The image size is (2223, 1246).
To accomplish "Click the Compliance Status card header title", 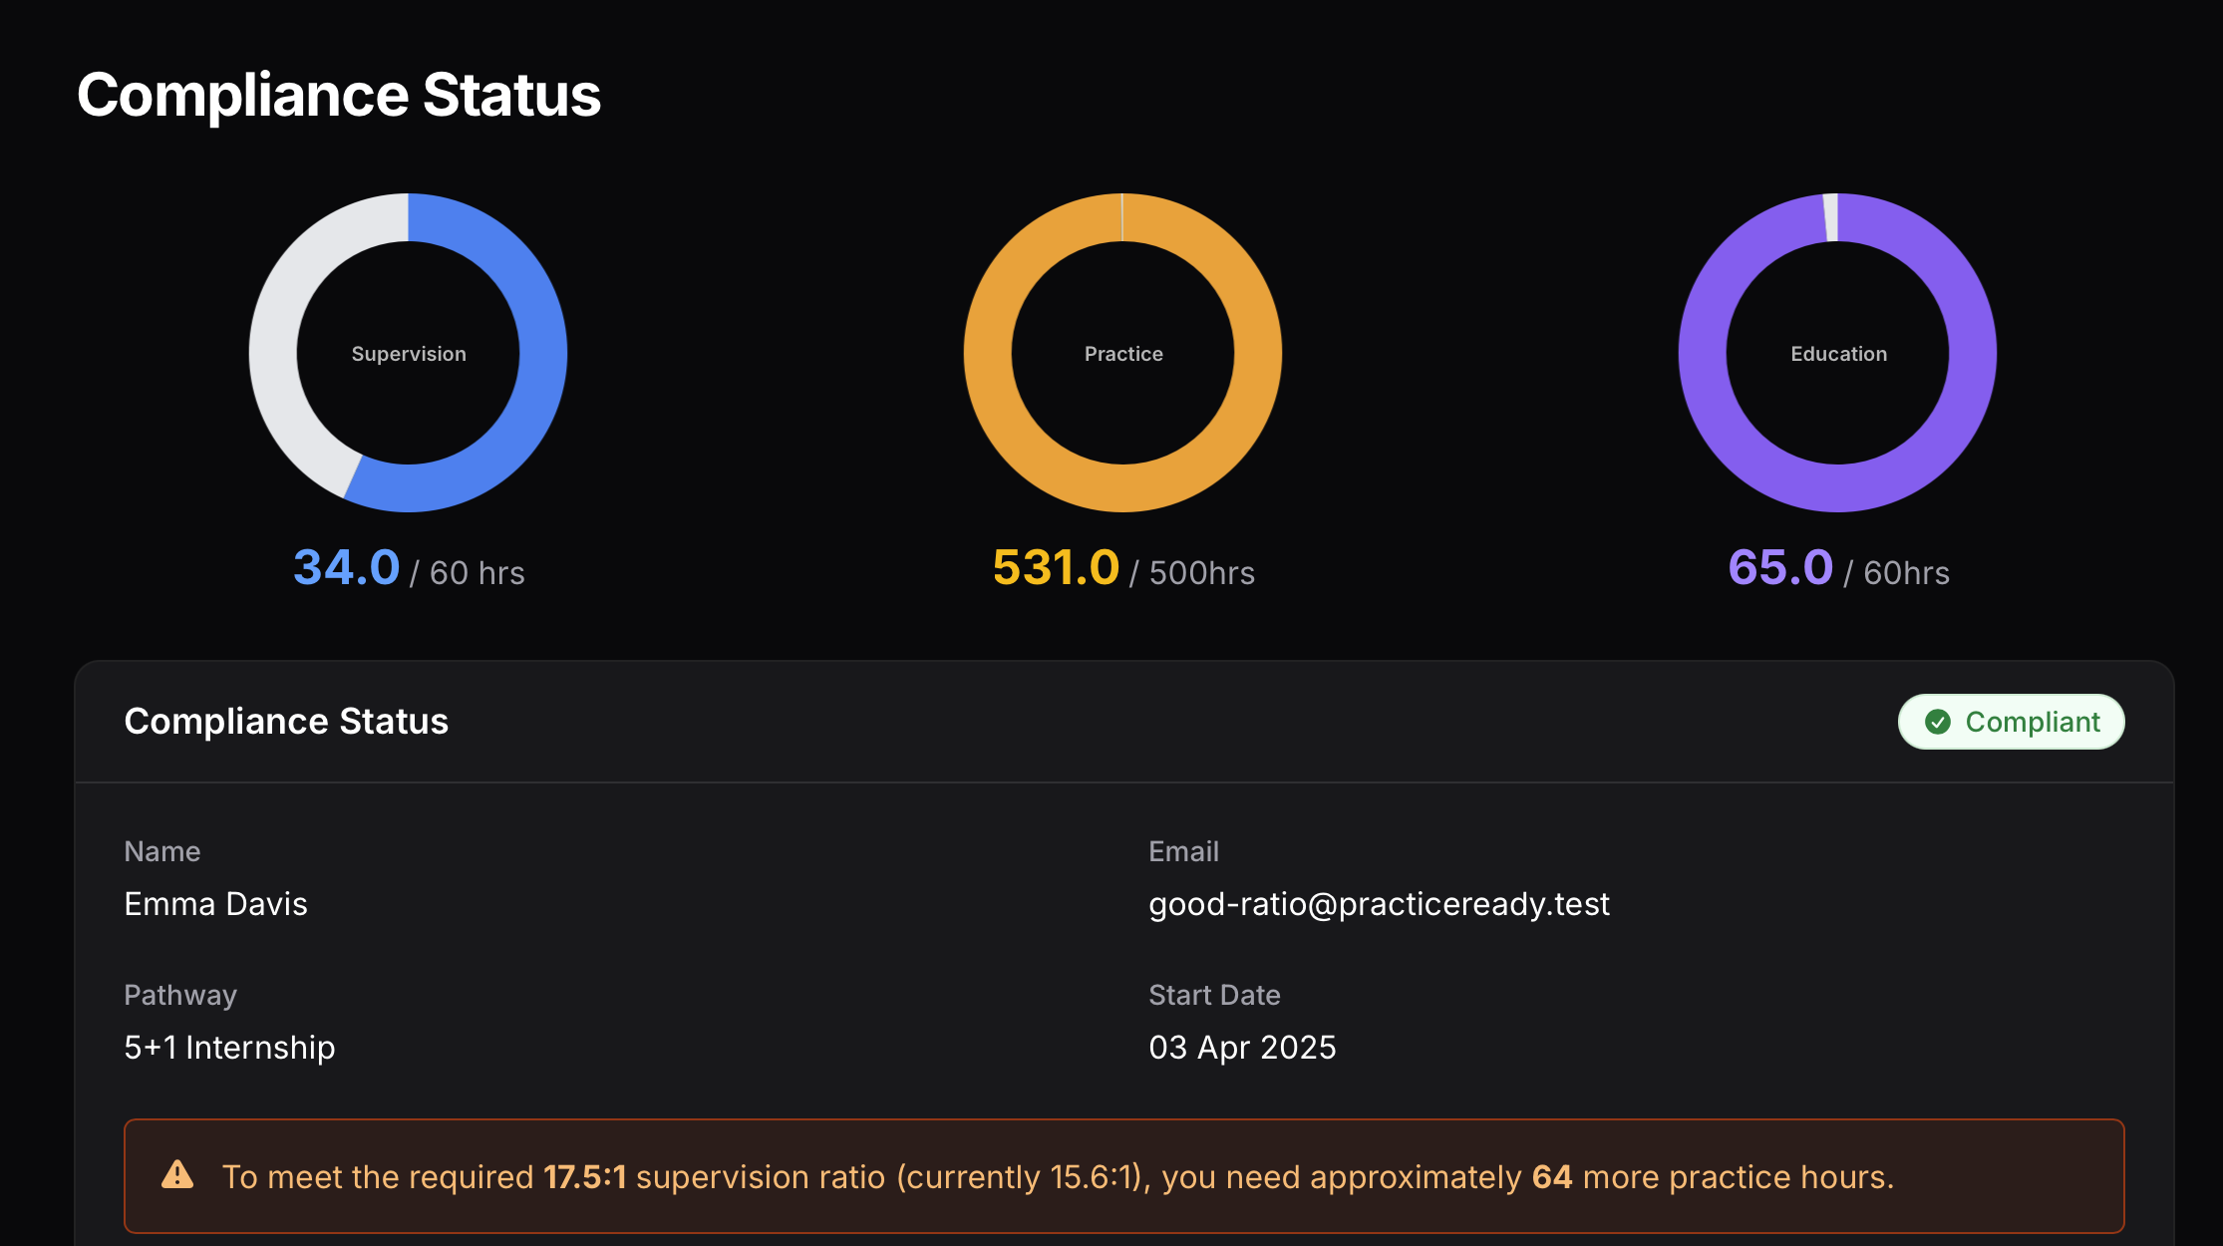I will point(286,721).
